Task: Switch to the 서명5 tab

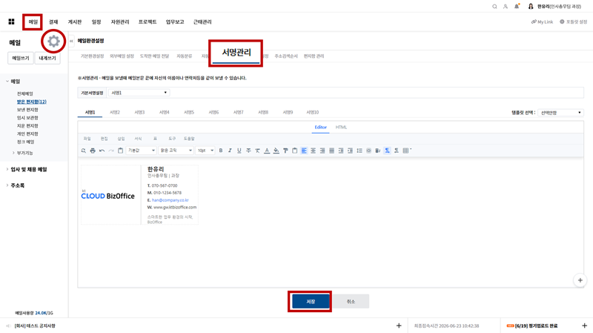Action: 189,113
